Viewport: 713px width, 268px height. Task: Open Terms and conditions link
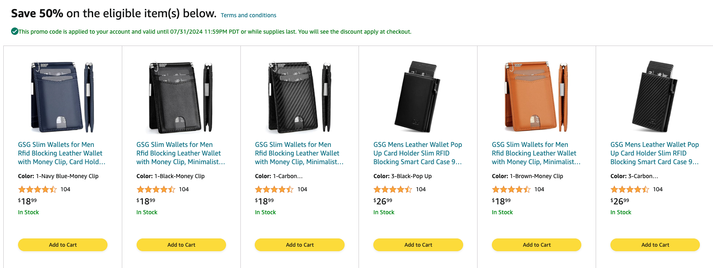(x=248, y=15)
